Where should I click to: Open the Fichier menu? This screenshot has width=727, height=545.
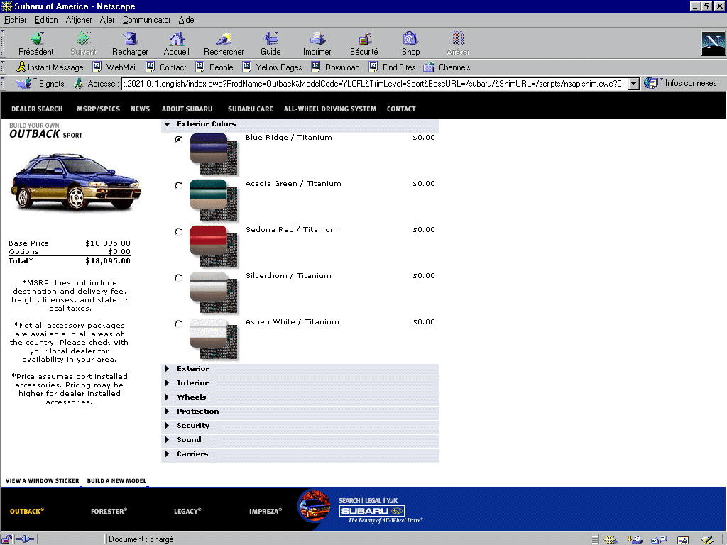(16, 20)
